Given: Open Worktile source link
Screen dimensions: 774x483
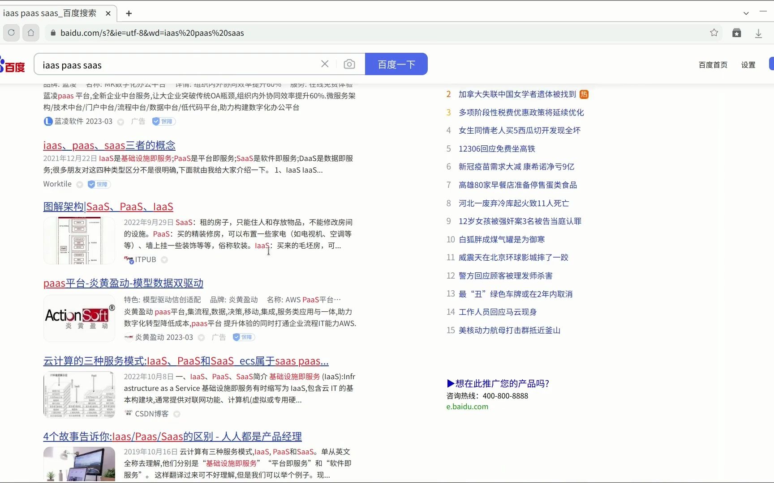Looking at the screenshot, I should [x=57, y=184].
